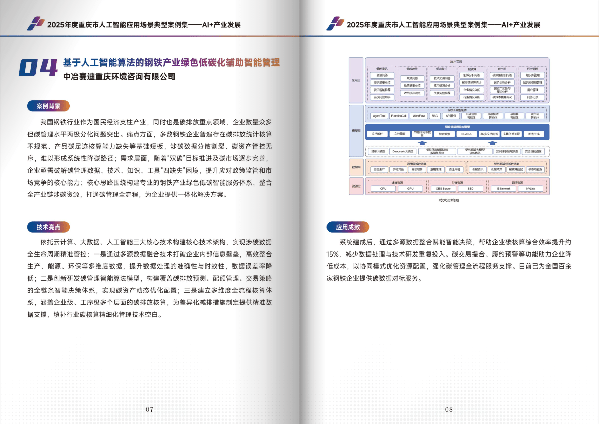Select the 应用成效 section badge
Image resolution: width=599 pixels, height=424 pixels.
pyautogui.click(x=348, y=227)
